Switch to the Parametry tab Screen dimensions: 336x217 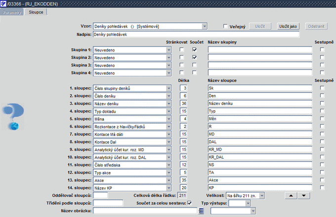(12, 12)
